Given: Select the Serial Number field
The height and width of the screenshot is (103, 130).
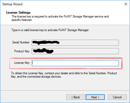Looking at the screenshot, I should click(75, 43).
